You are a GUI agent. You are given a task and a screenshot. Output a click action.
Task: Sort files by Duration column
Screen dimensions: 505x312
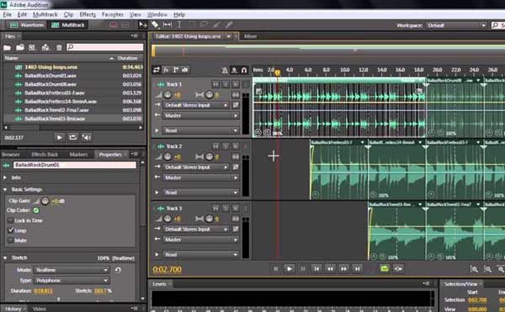[x=128, y=58]
